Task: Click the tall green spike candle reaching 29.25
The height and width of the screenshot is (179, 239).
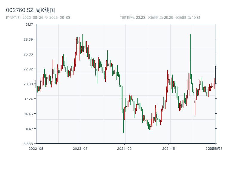Action: click(x=190, y=56)
